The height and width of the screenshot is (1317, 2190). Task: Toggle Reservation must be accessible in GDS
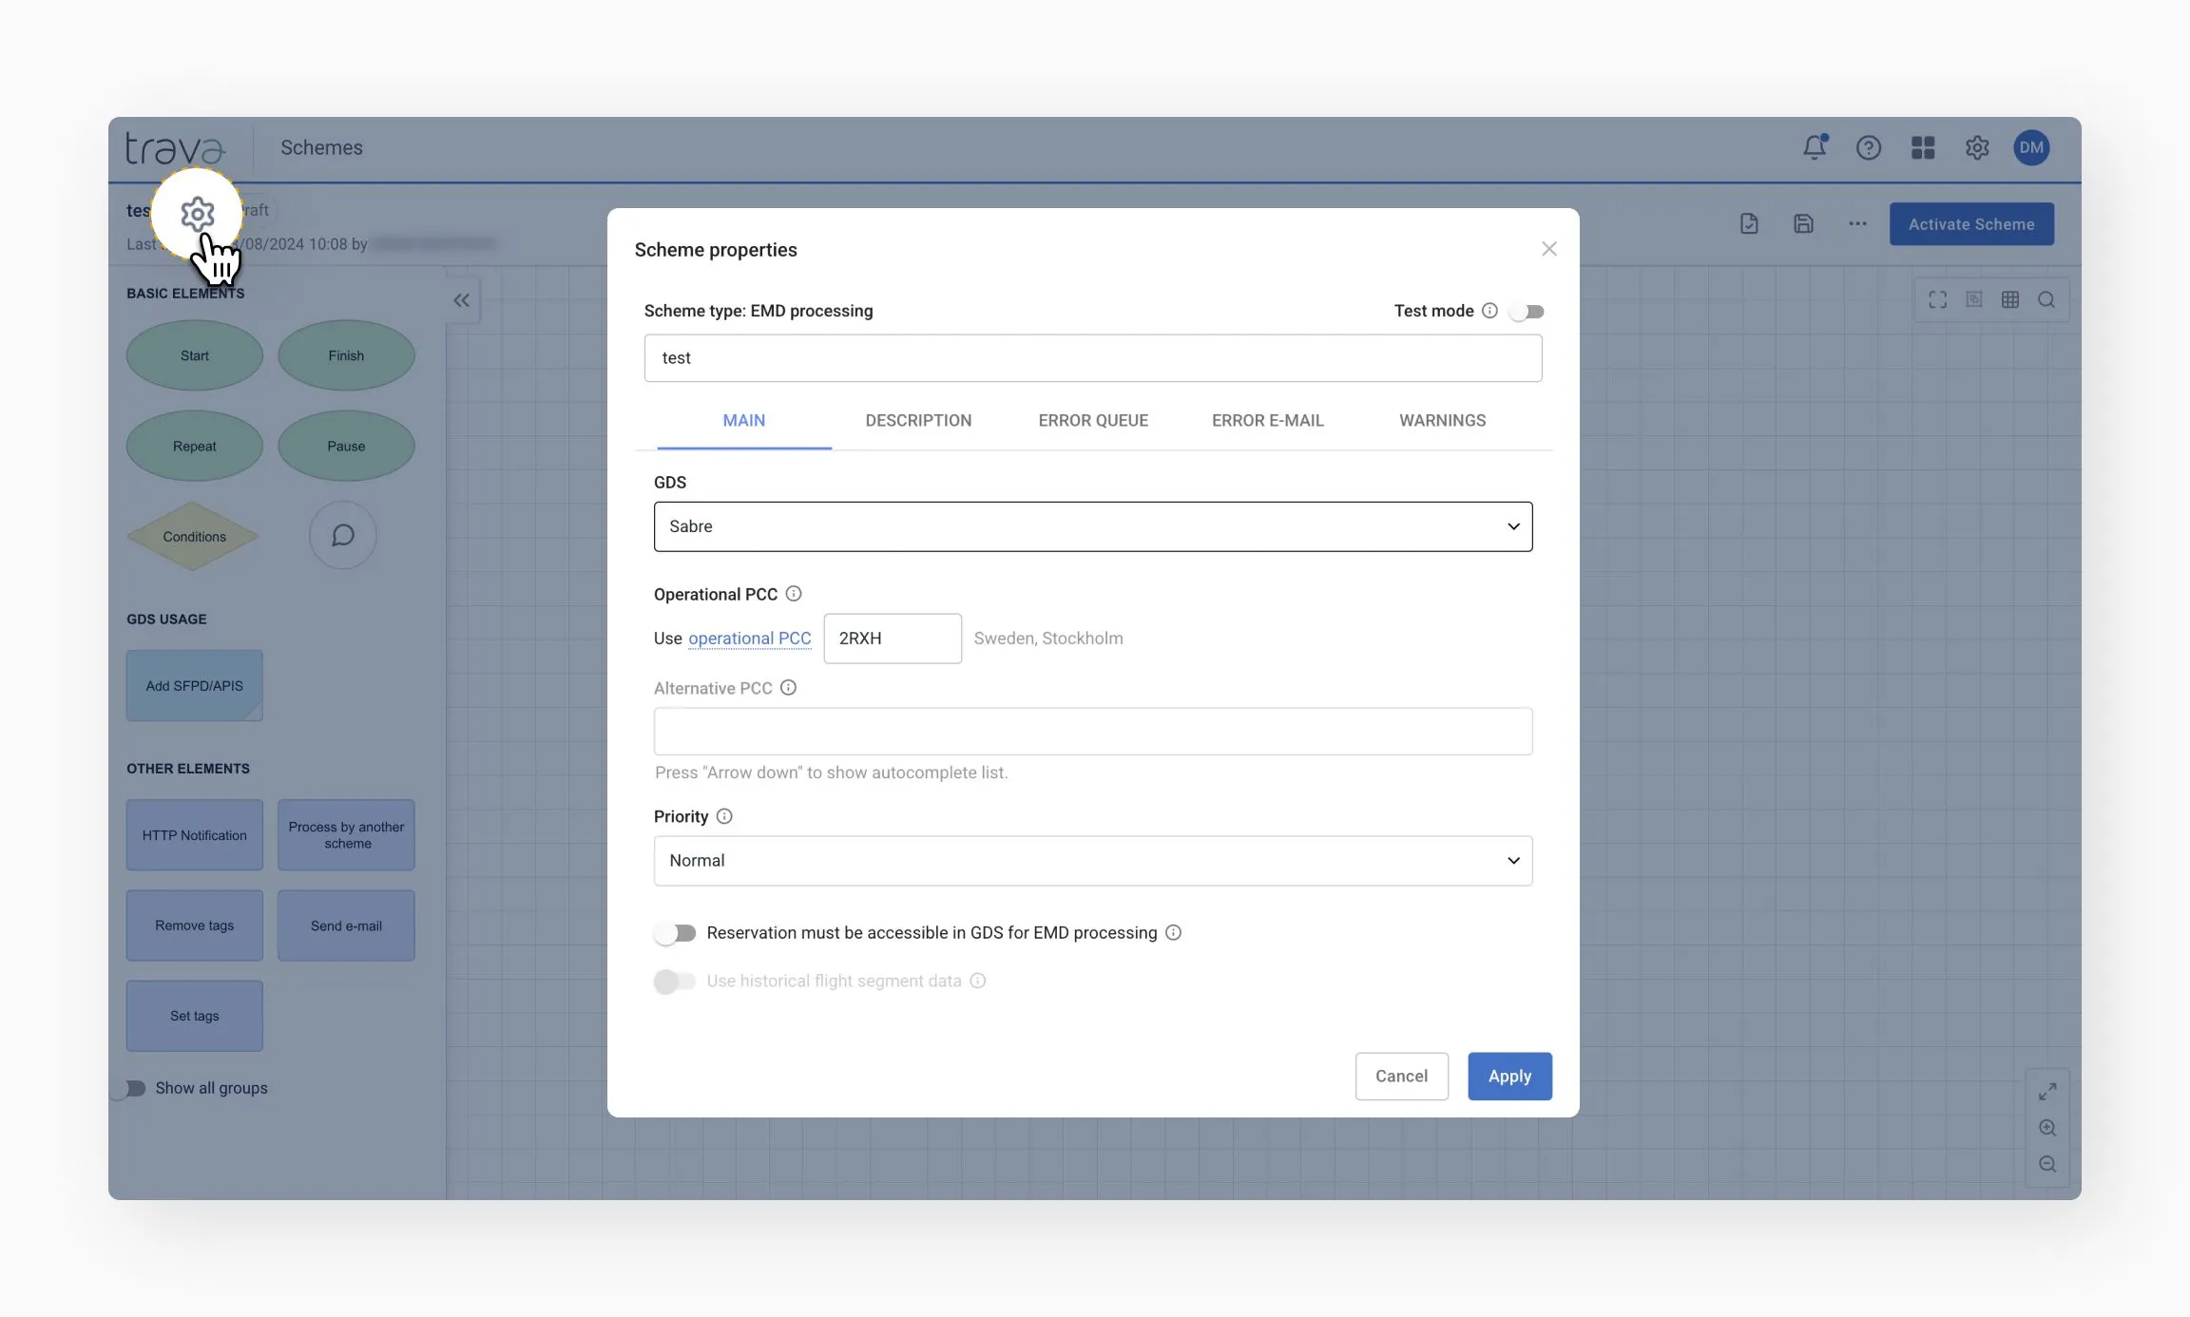675,933
